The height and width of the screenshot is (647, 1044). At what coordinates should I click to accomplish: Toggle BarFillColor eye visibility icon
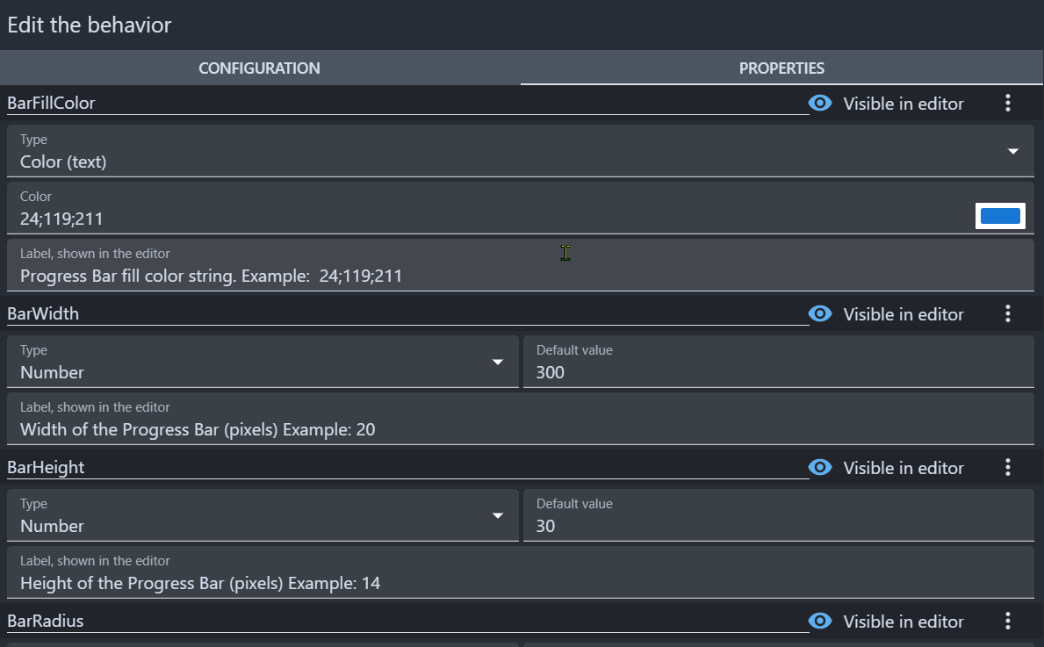point(820,104)
